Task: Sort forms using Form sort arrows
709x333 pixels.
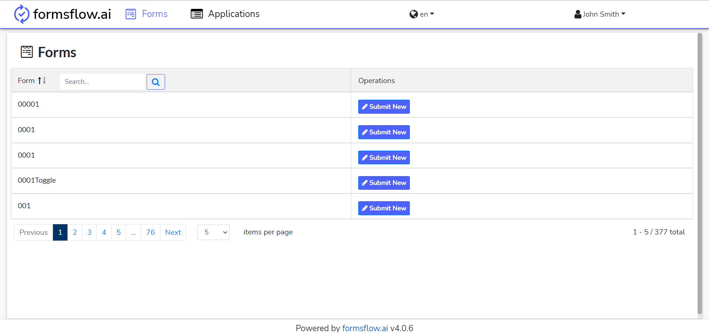Action: (x=42, y=80)
